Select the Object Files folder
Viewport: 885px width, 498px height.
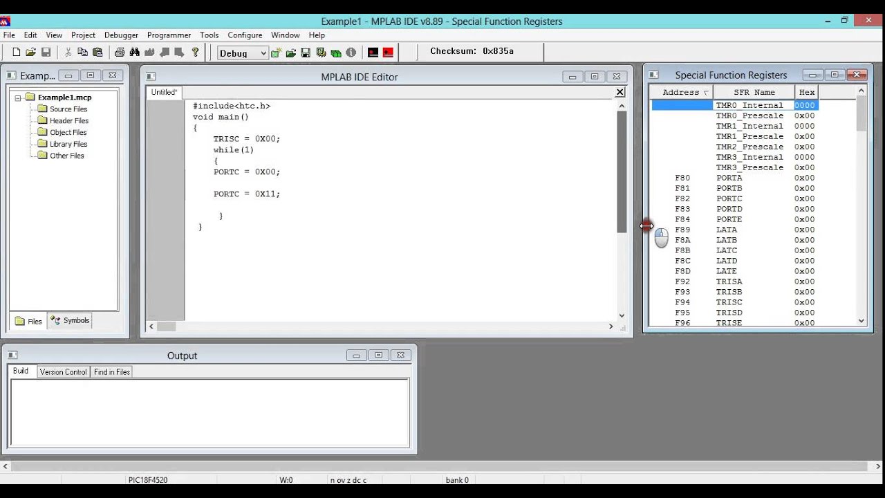(62, 133)
